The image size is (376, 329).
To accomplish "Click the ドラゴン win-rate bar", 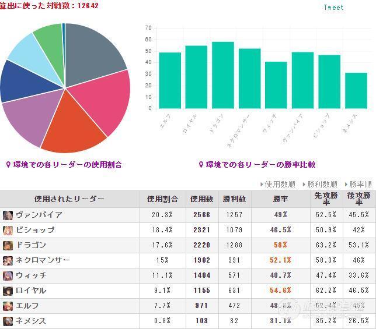I will pos(223,75).
